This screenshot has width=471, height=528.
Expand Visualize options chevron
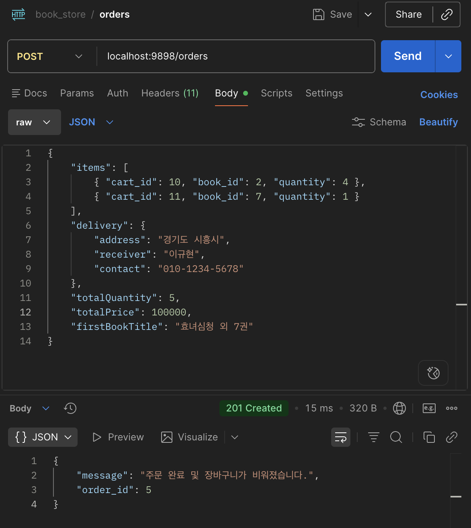click(235, 437)
